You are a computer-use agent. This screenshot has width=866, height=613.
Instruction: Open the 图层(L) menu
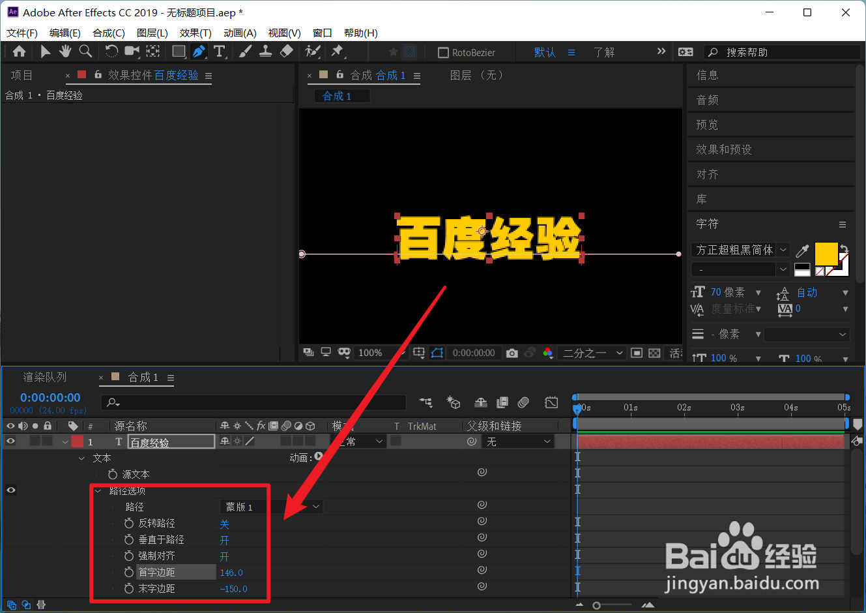152,33
